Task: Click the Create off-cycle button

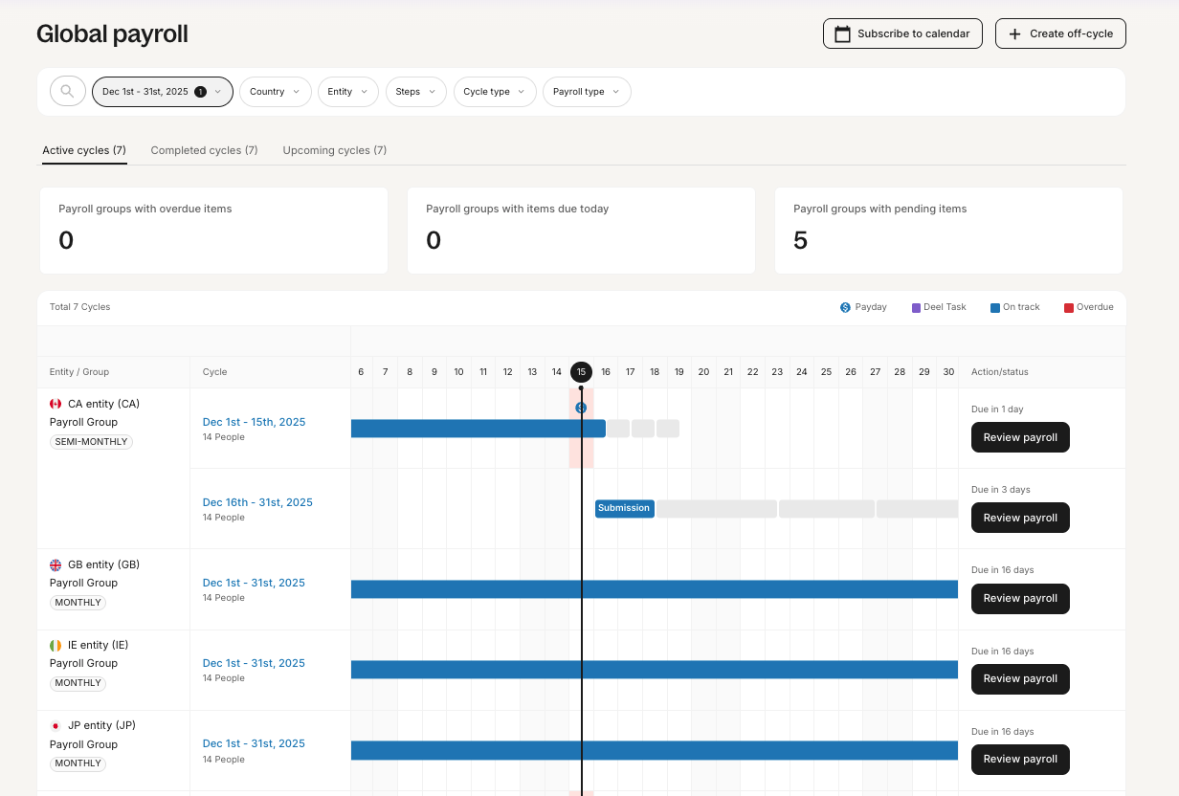Action: [1060, 33]
